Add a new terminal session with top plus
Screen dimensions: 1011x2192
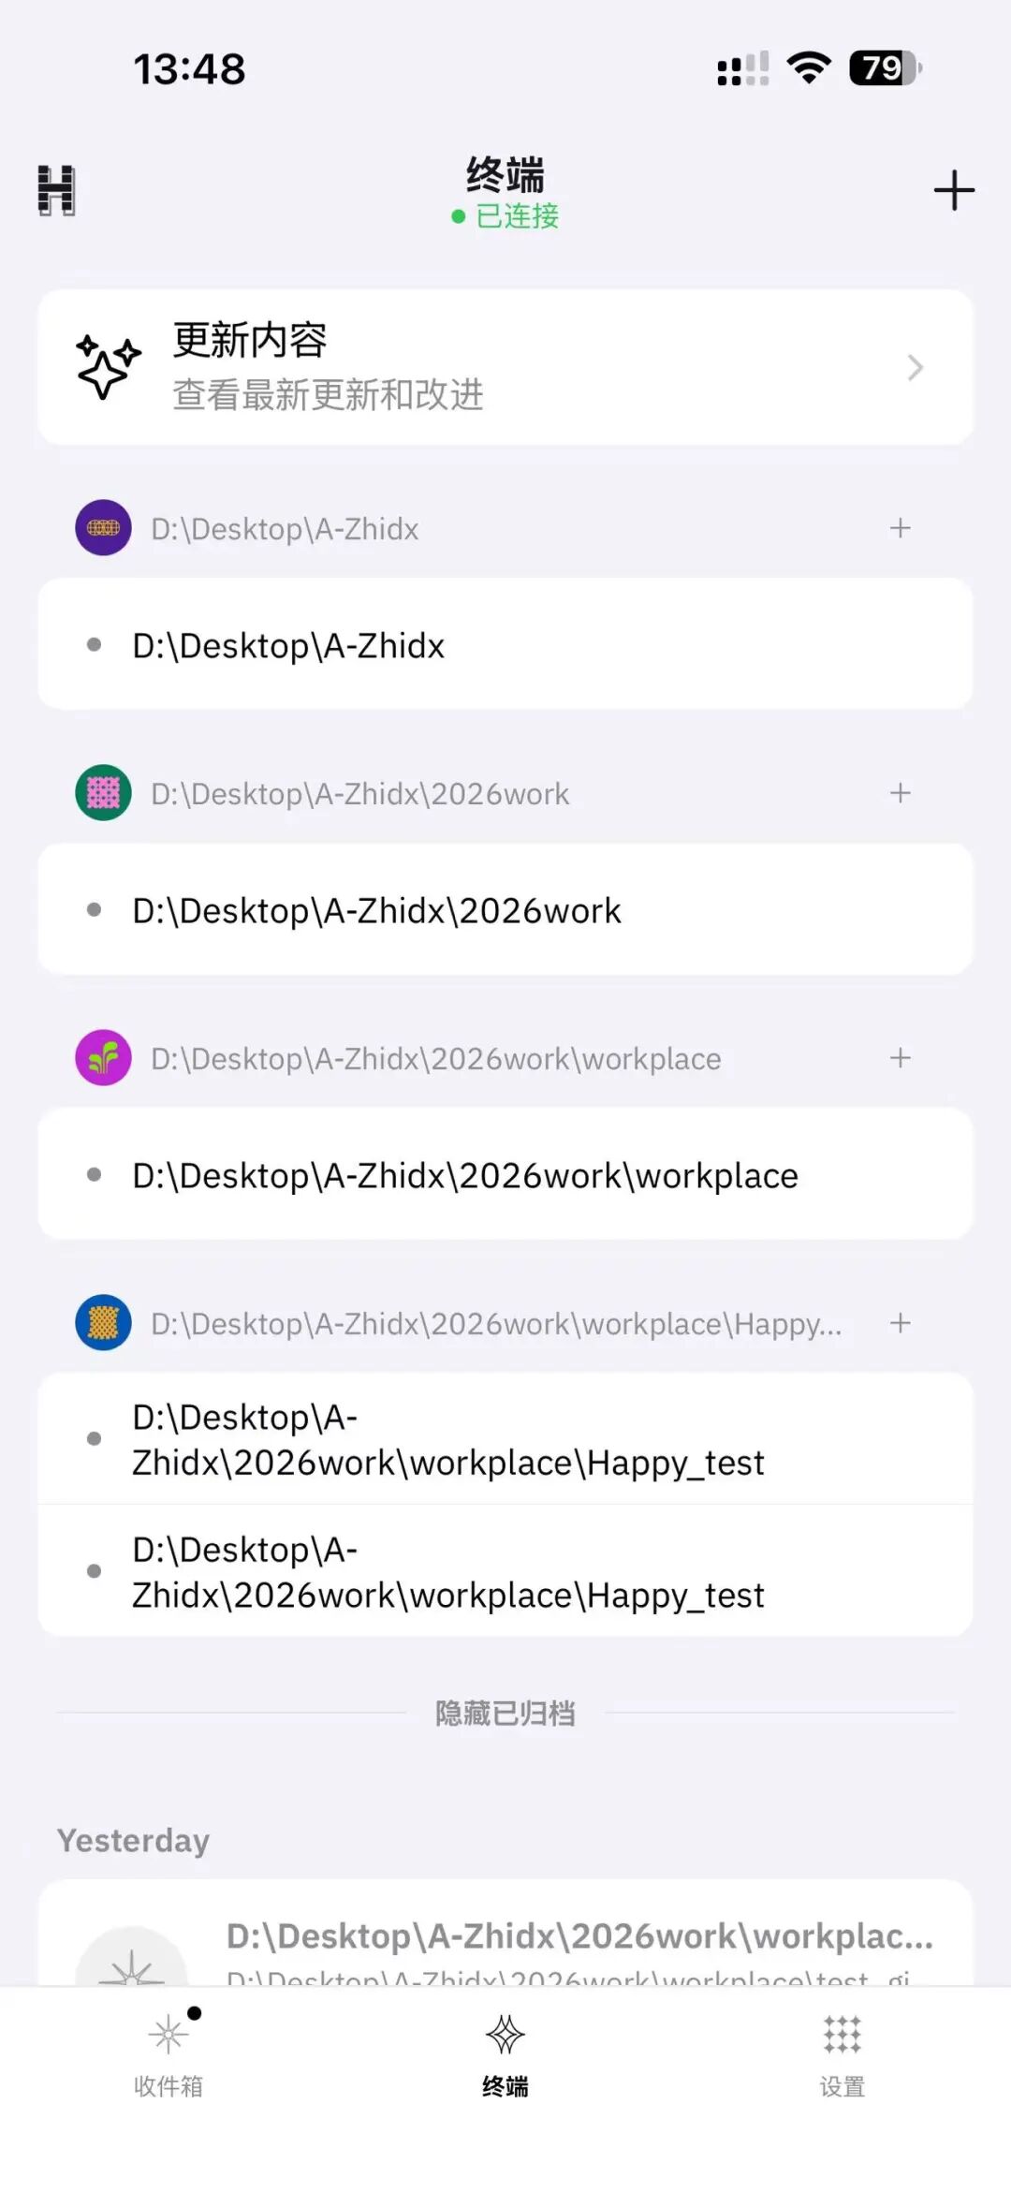tap(954, 190)
